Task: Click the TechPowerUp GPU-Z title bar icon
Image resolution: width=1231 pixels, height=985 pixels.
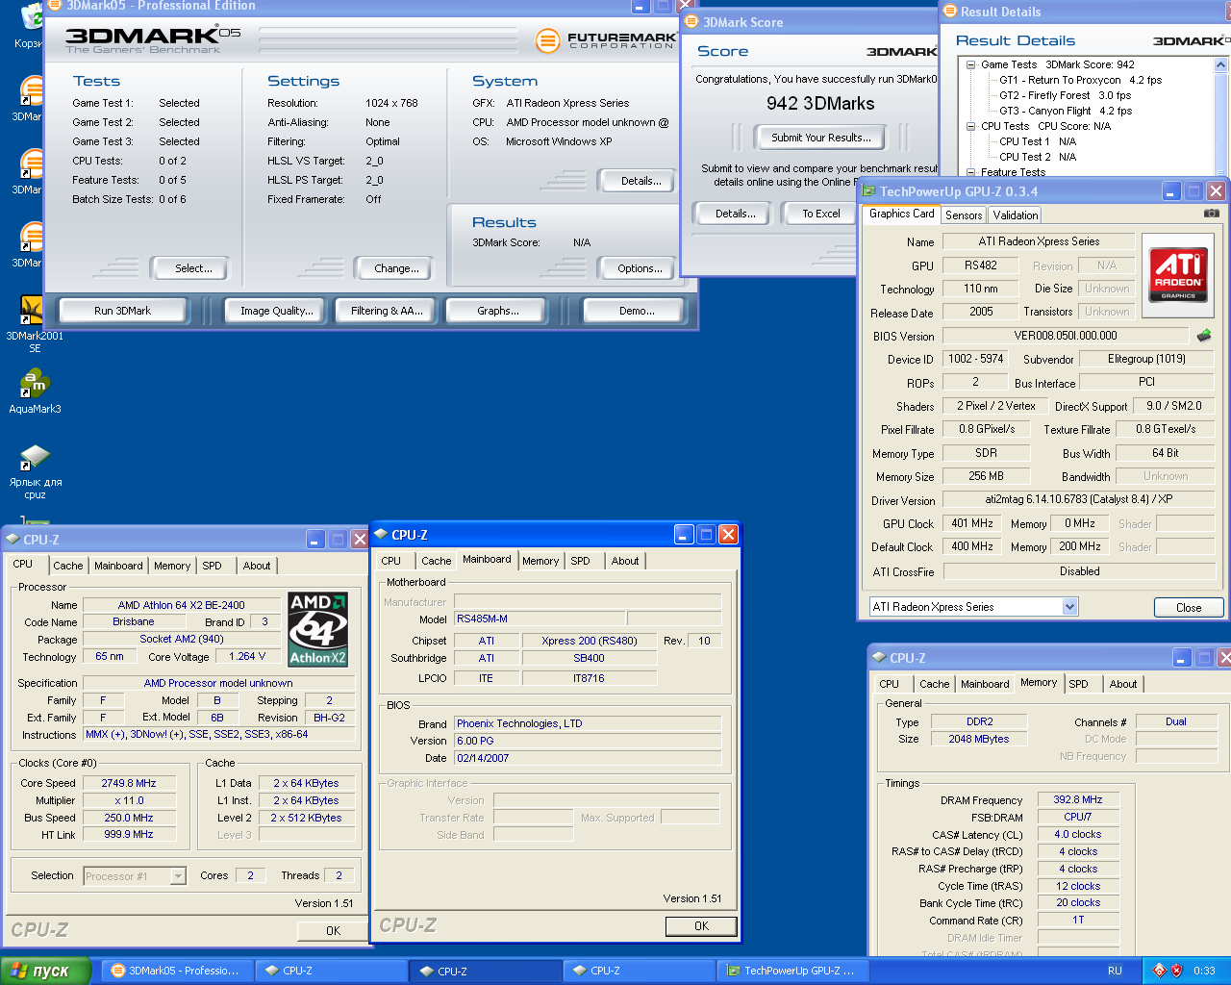Action: (x=869, y=191)
